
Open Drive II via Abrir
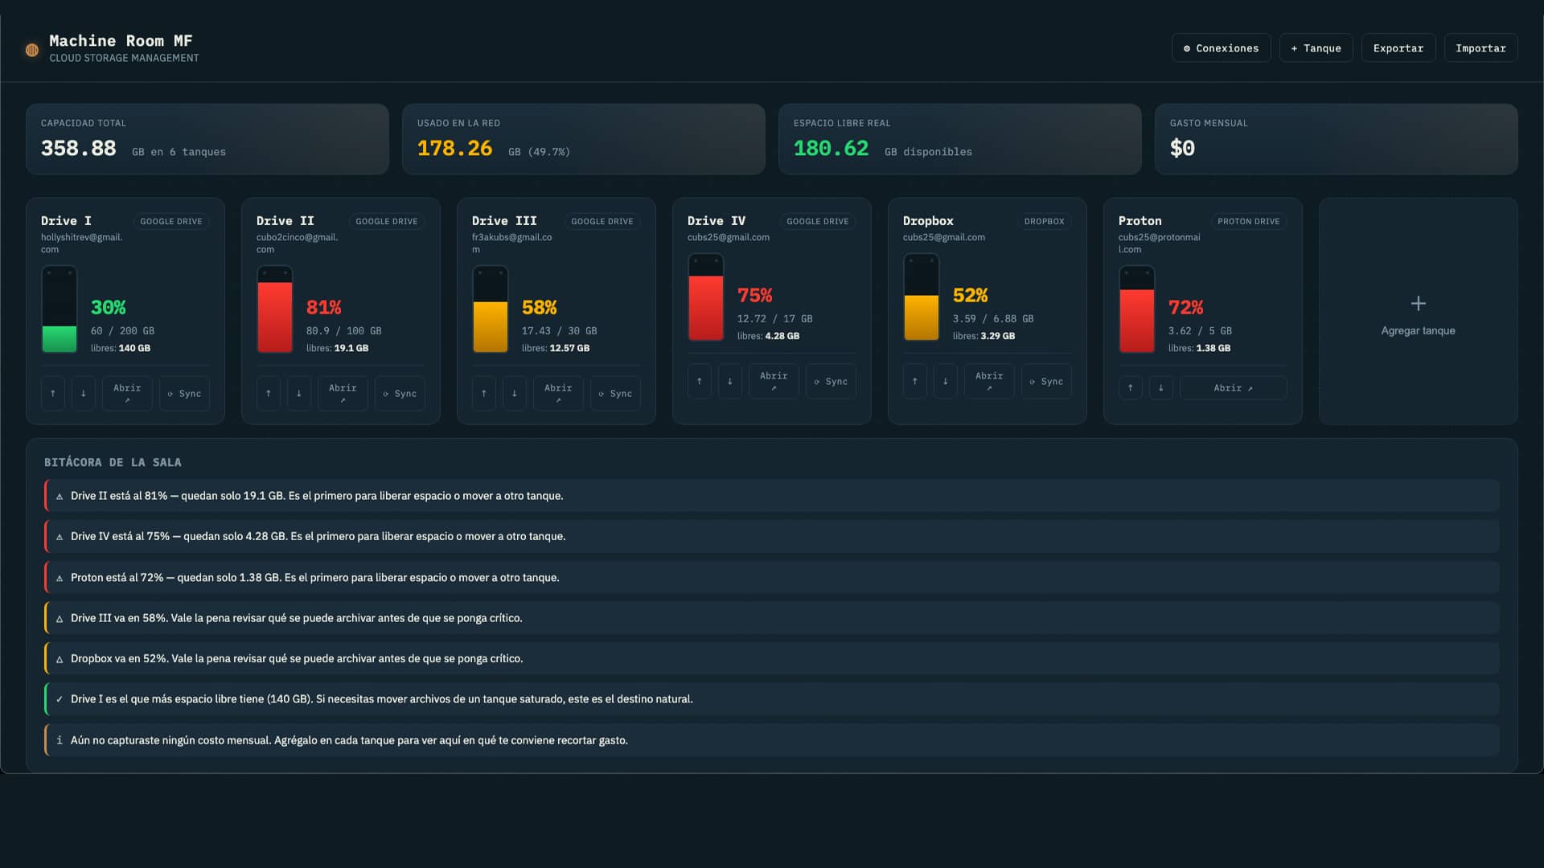(343, 394)
